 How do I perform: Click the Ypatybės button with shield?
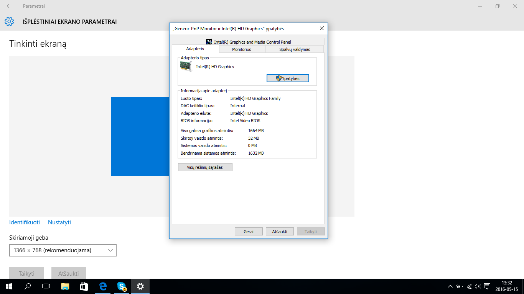coord(288,78)
